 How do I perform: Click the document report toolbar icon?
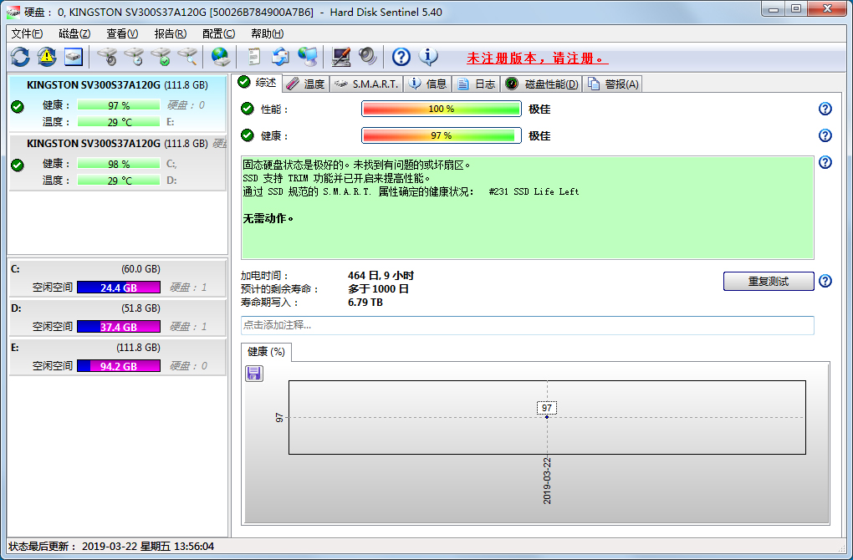(253, 57)
